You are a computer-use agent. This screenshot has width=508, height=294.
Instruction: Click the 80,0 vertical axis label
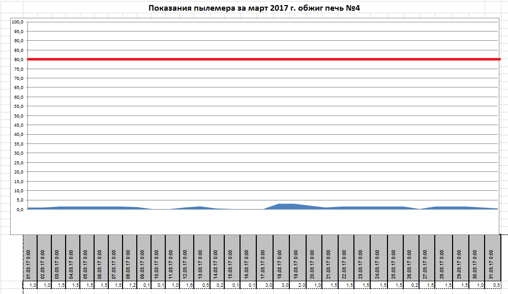[x=18, y=60]
